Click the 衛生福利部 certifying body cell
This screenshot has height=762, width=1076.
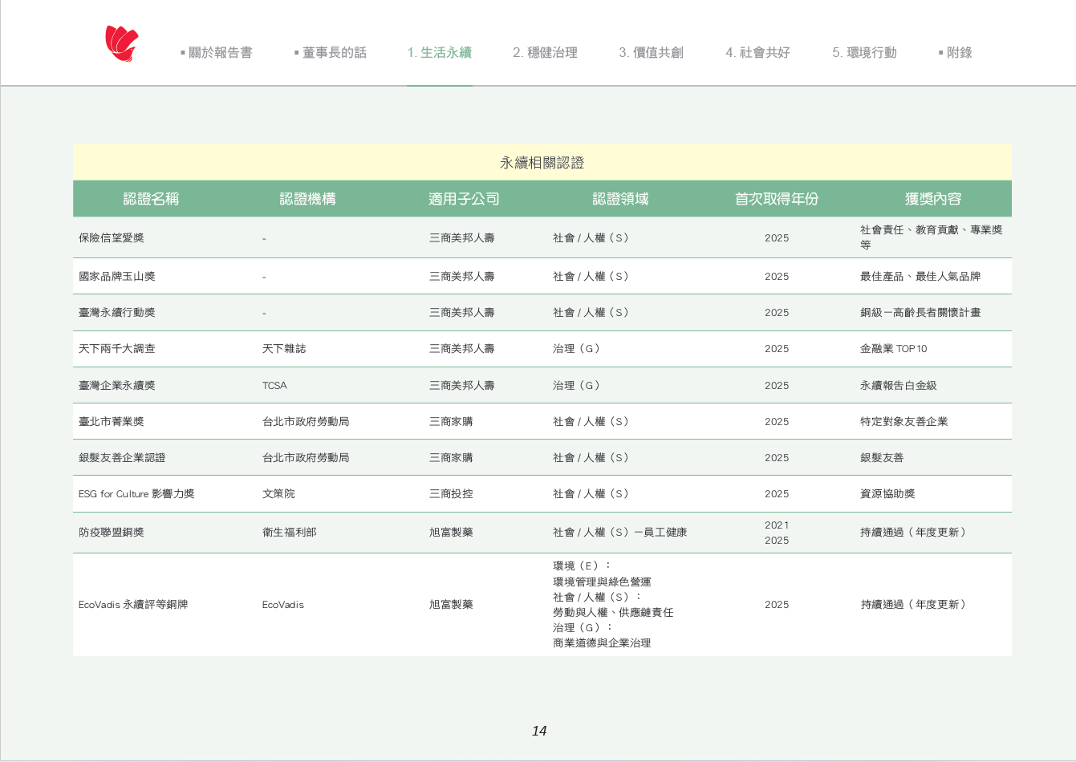(x=290, y=533)
